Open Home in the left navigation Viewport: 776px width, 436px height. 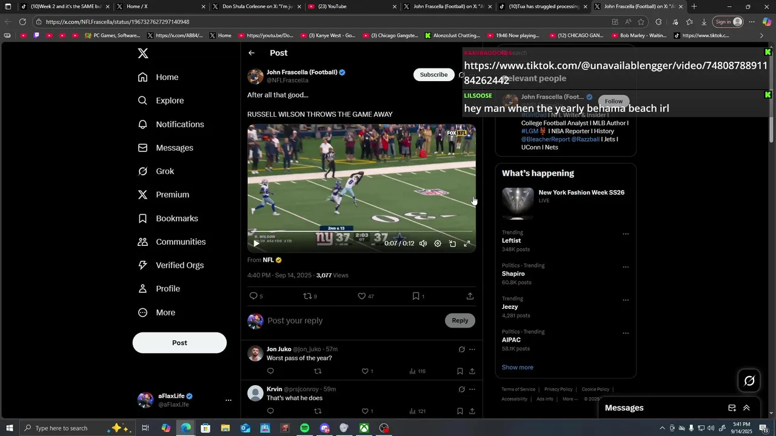coord(158,77)
